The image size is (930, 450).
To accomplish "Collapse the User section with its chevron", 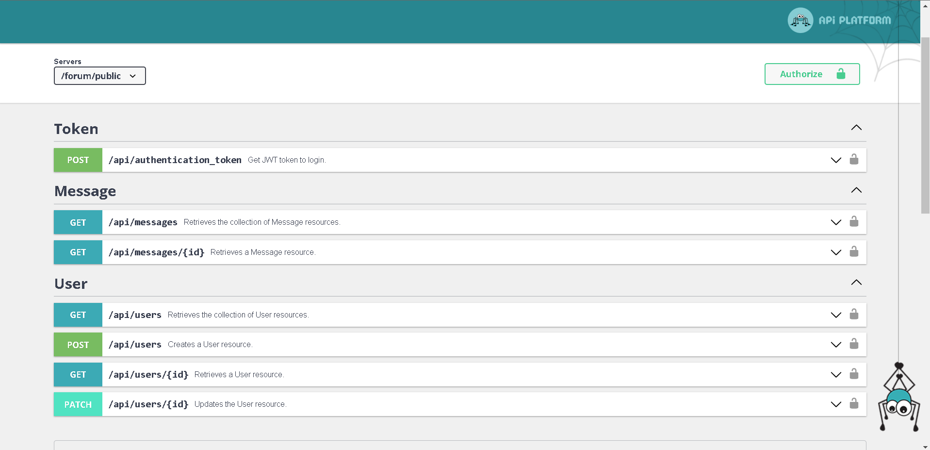I will (x=856, y=282).
